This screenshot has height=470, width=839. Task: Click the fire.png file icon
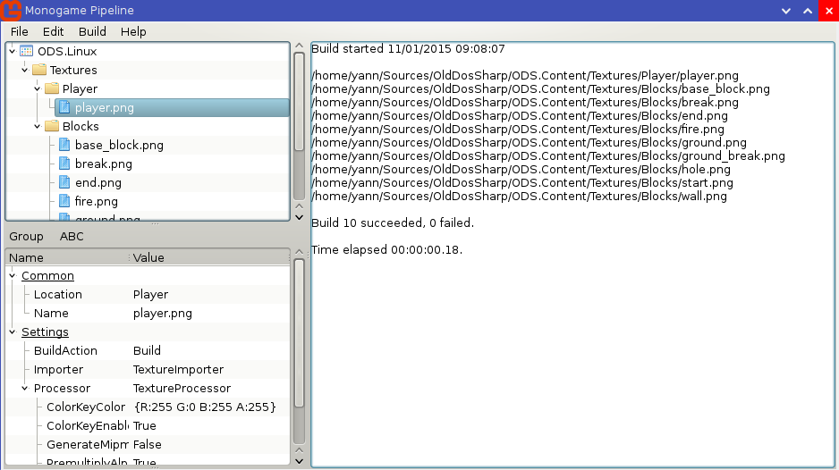(64, 201)
